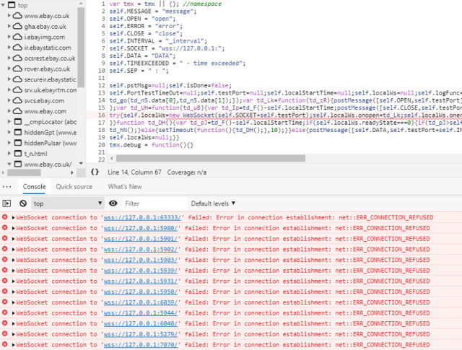Screen dimensions: 462x350
Task: Collapse the top frame tree node
Action: (x=3, y=5)
